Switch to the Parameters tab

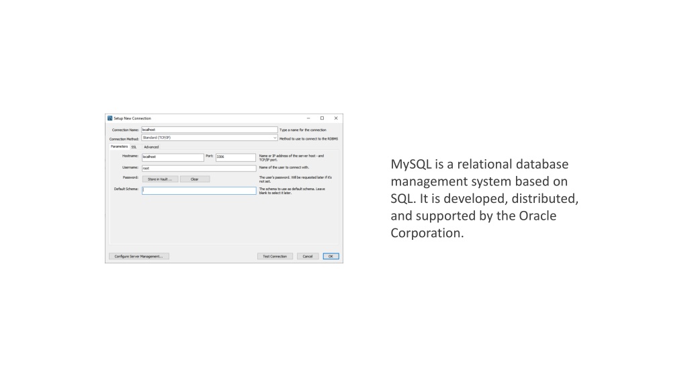[x=119, y=146]
